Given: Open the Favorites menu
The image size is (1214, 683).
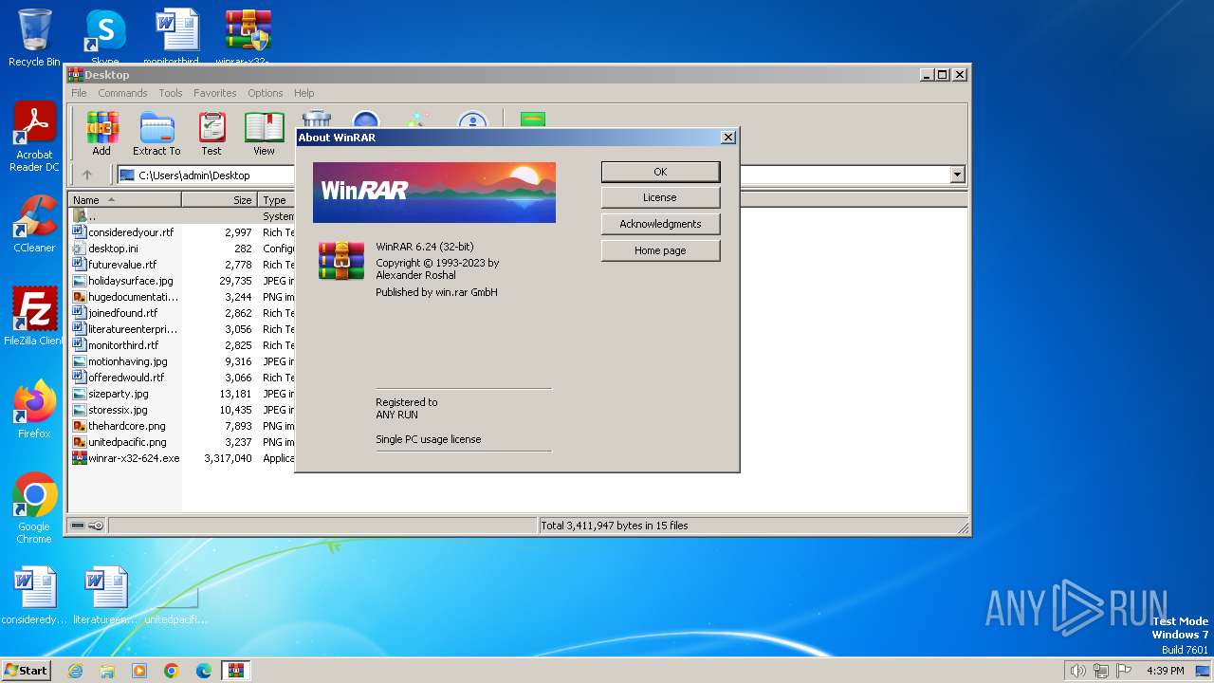Looking at the screenshot, I should click(x=215, y=93).
